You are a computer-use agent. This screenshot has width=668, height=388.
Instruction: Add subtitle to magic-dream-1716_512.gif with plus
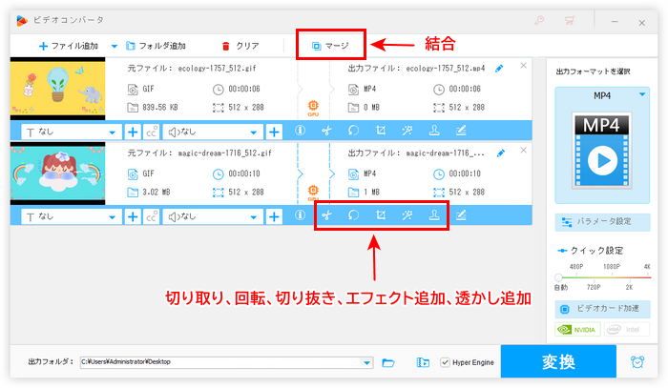[x=133, y=217]
